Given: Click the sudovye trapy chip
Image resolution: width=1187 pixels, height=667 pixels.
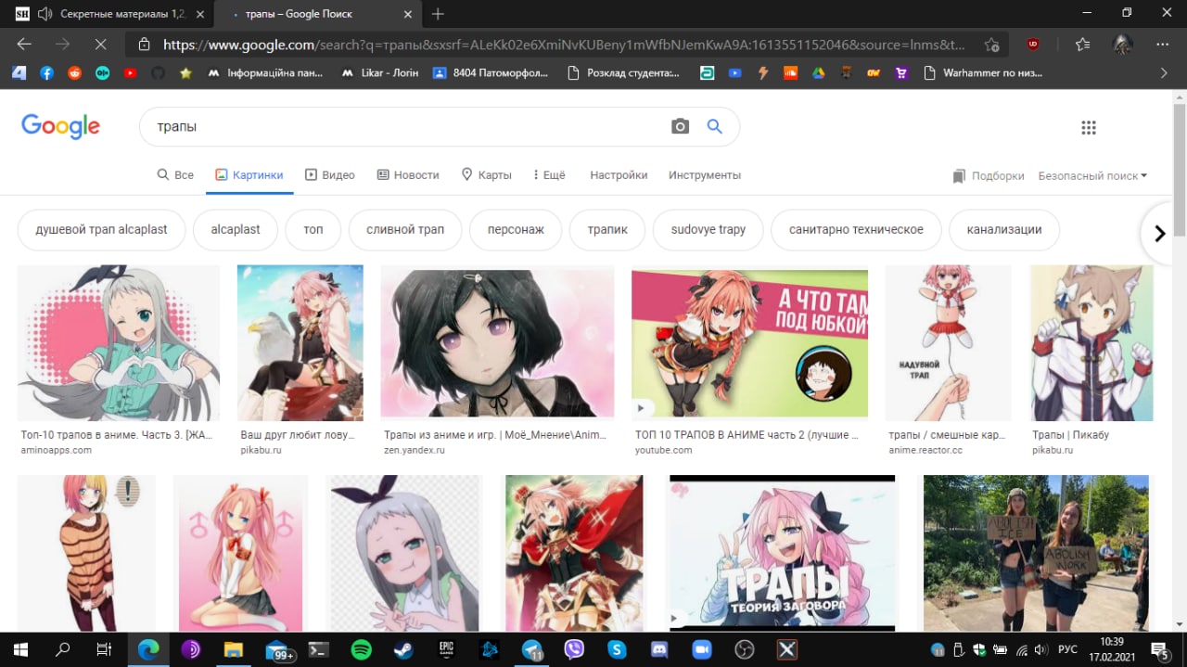Looking at the screenshot, I should (x=708, y=230).
